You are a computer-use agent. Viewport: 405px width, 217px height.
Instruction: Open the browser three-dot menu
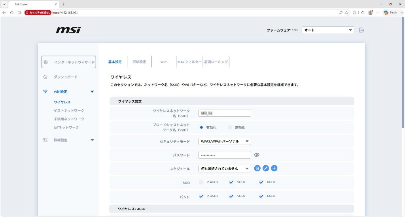(x=378, y=13)
